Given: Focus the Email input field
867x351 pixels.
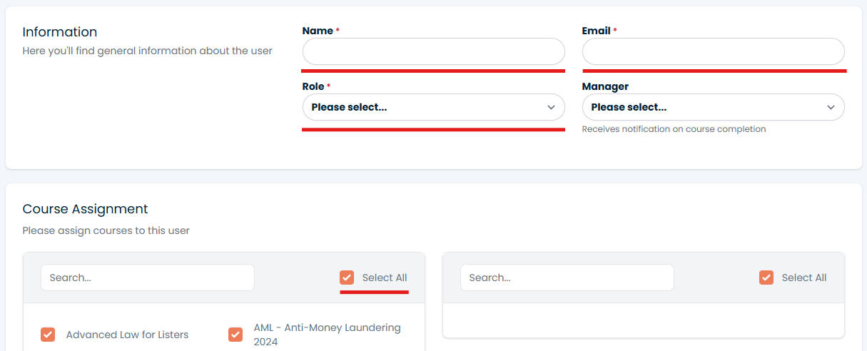Looking at the screenshot, I should coord(714,51).
